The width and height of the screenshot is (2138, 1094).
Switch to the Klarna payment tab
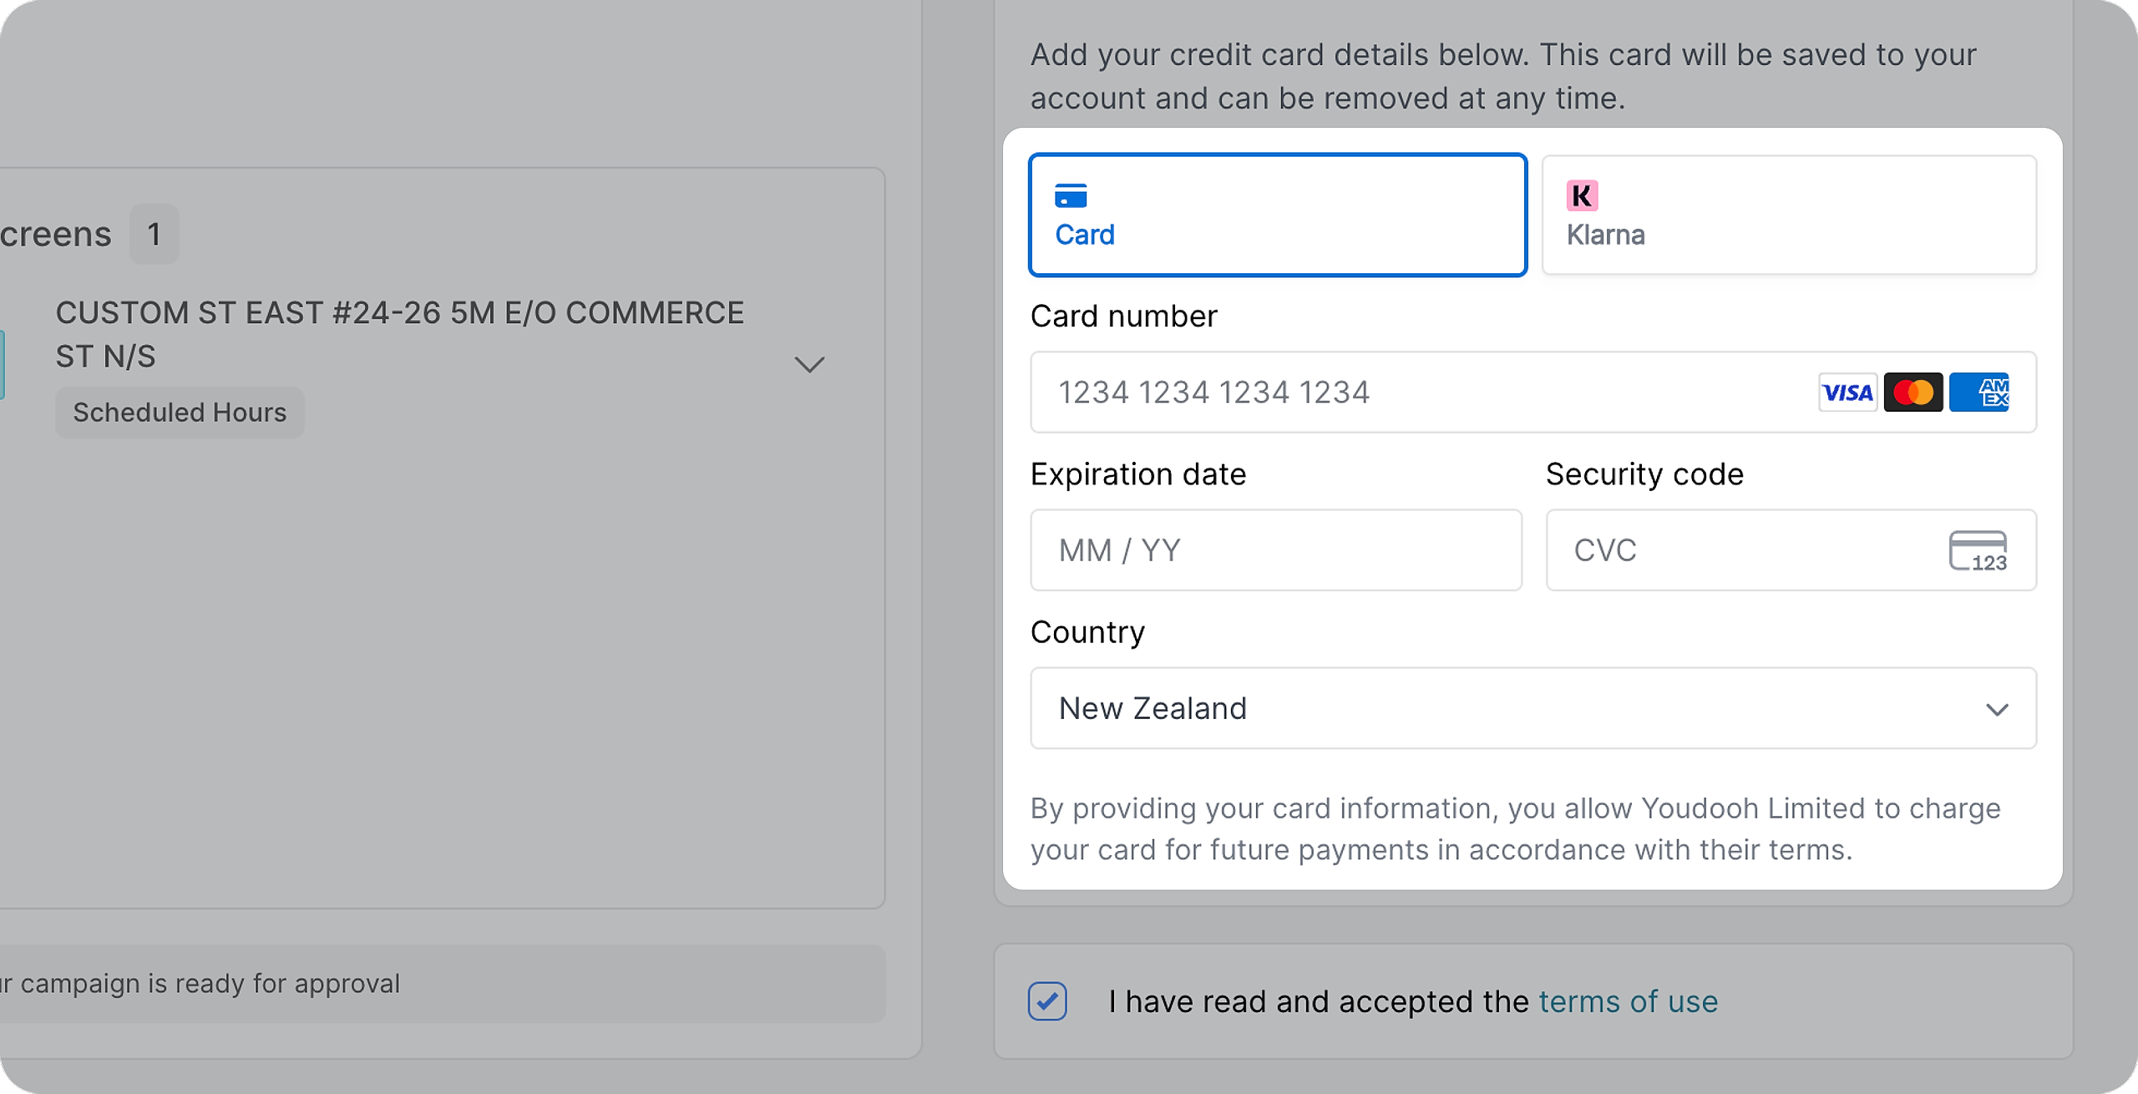1789,215
